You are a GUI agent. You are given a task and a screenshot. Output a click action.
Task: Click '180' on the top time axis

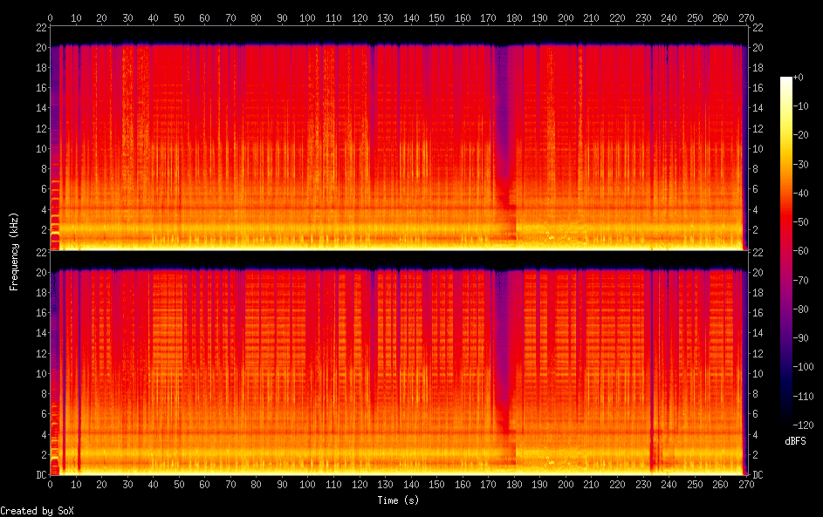(x=514, y=17)
